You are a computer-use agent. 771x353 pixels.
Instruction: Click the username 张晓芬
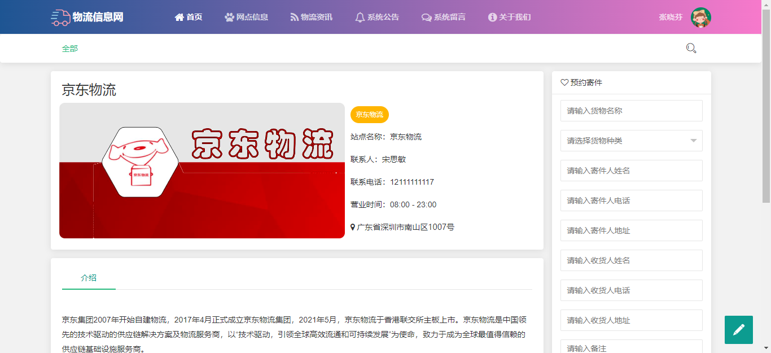coord(671,18)
